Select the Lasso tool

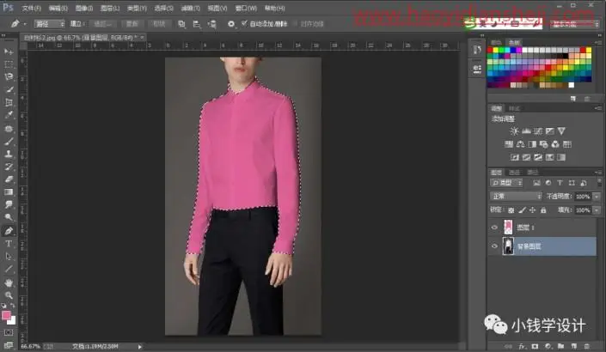tap(9, 76)
